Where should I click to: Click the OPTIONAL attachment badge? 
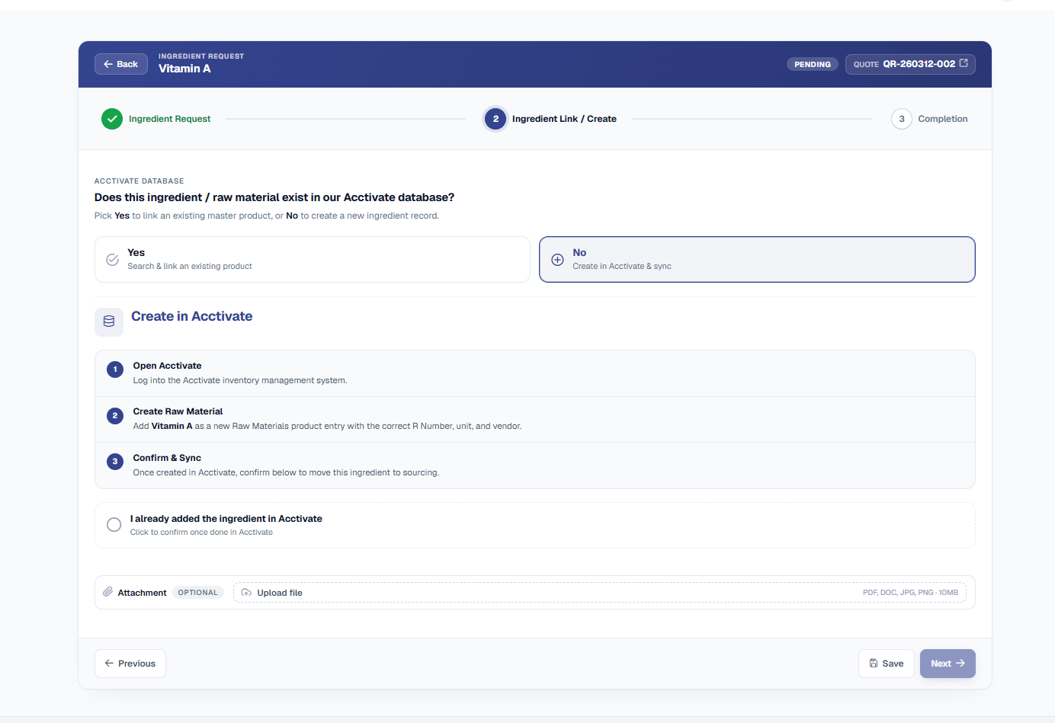pyautogui.click(x=197, y=593)
